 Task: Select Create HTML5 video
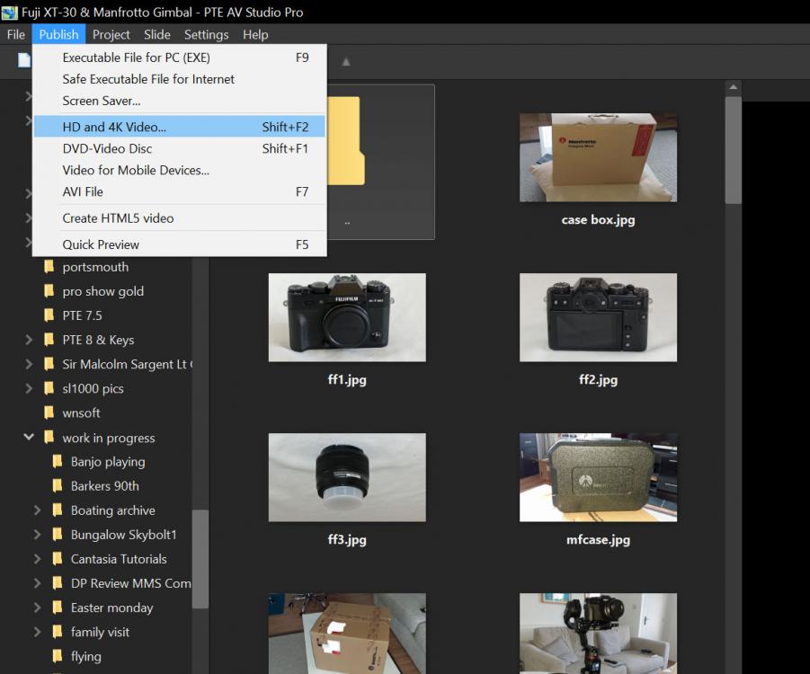click(179, 218)
